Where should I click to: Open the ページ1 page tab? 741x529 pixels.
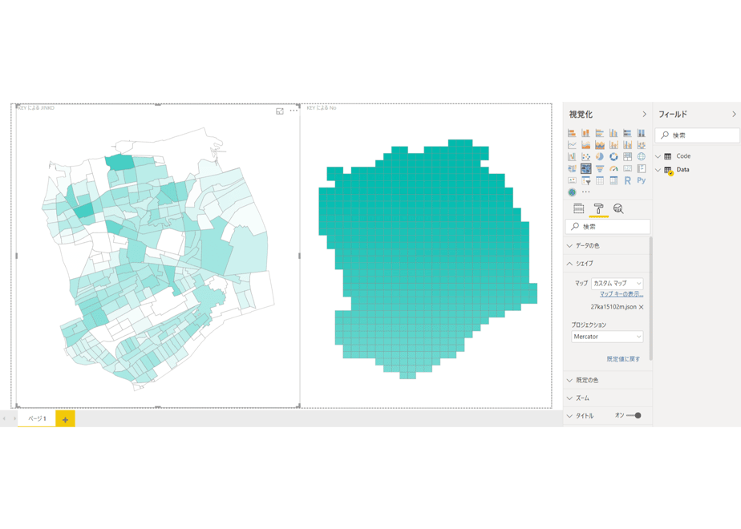37,418
